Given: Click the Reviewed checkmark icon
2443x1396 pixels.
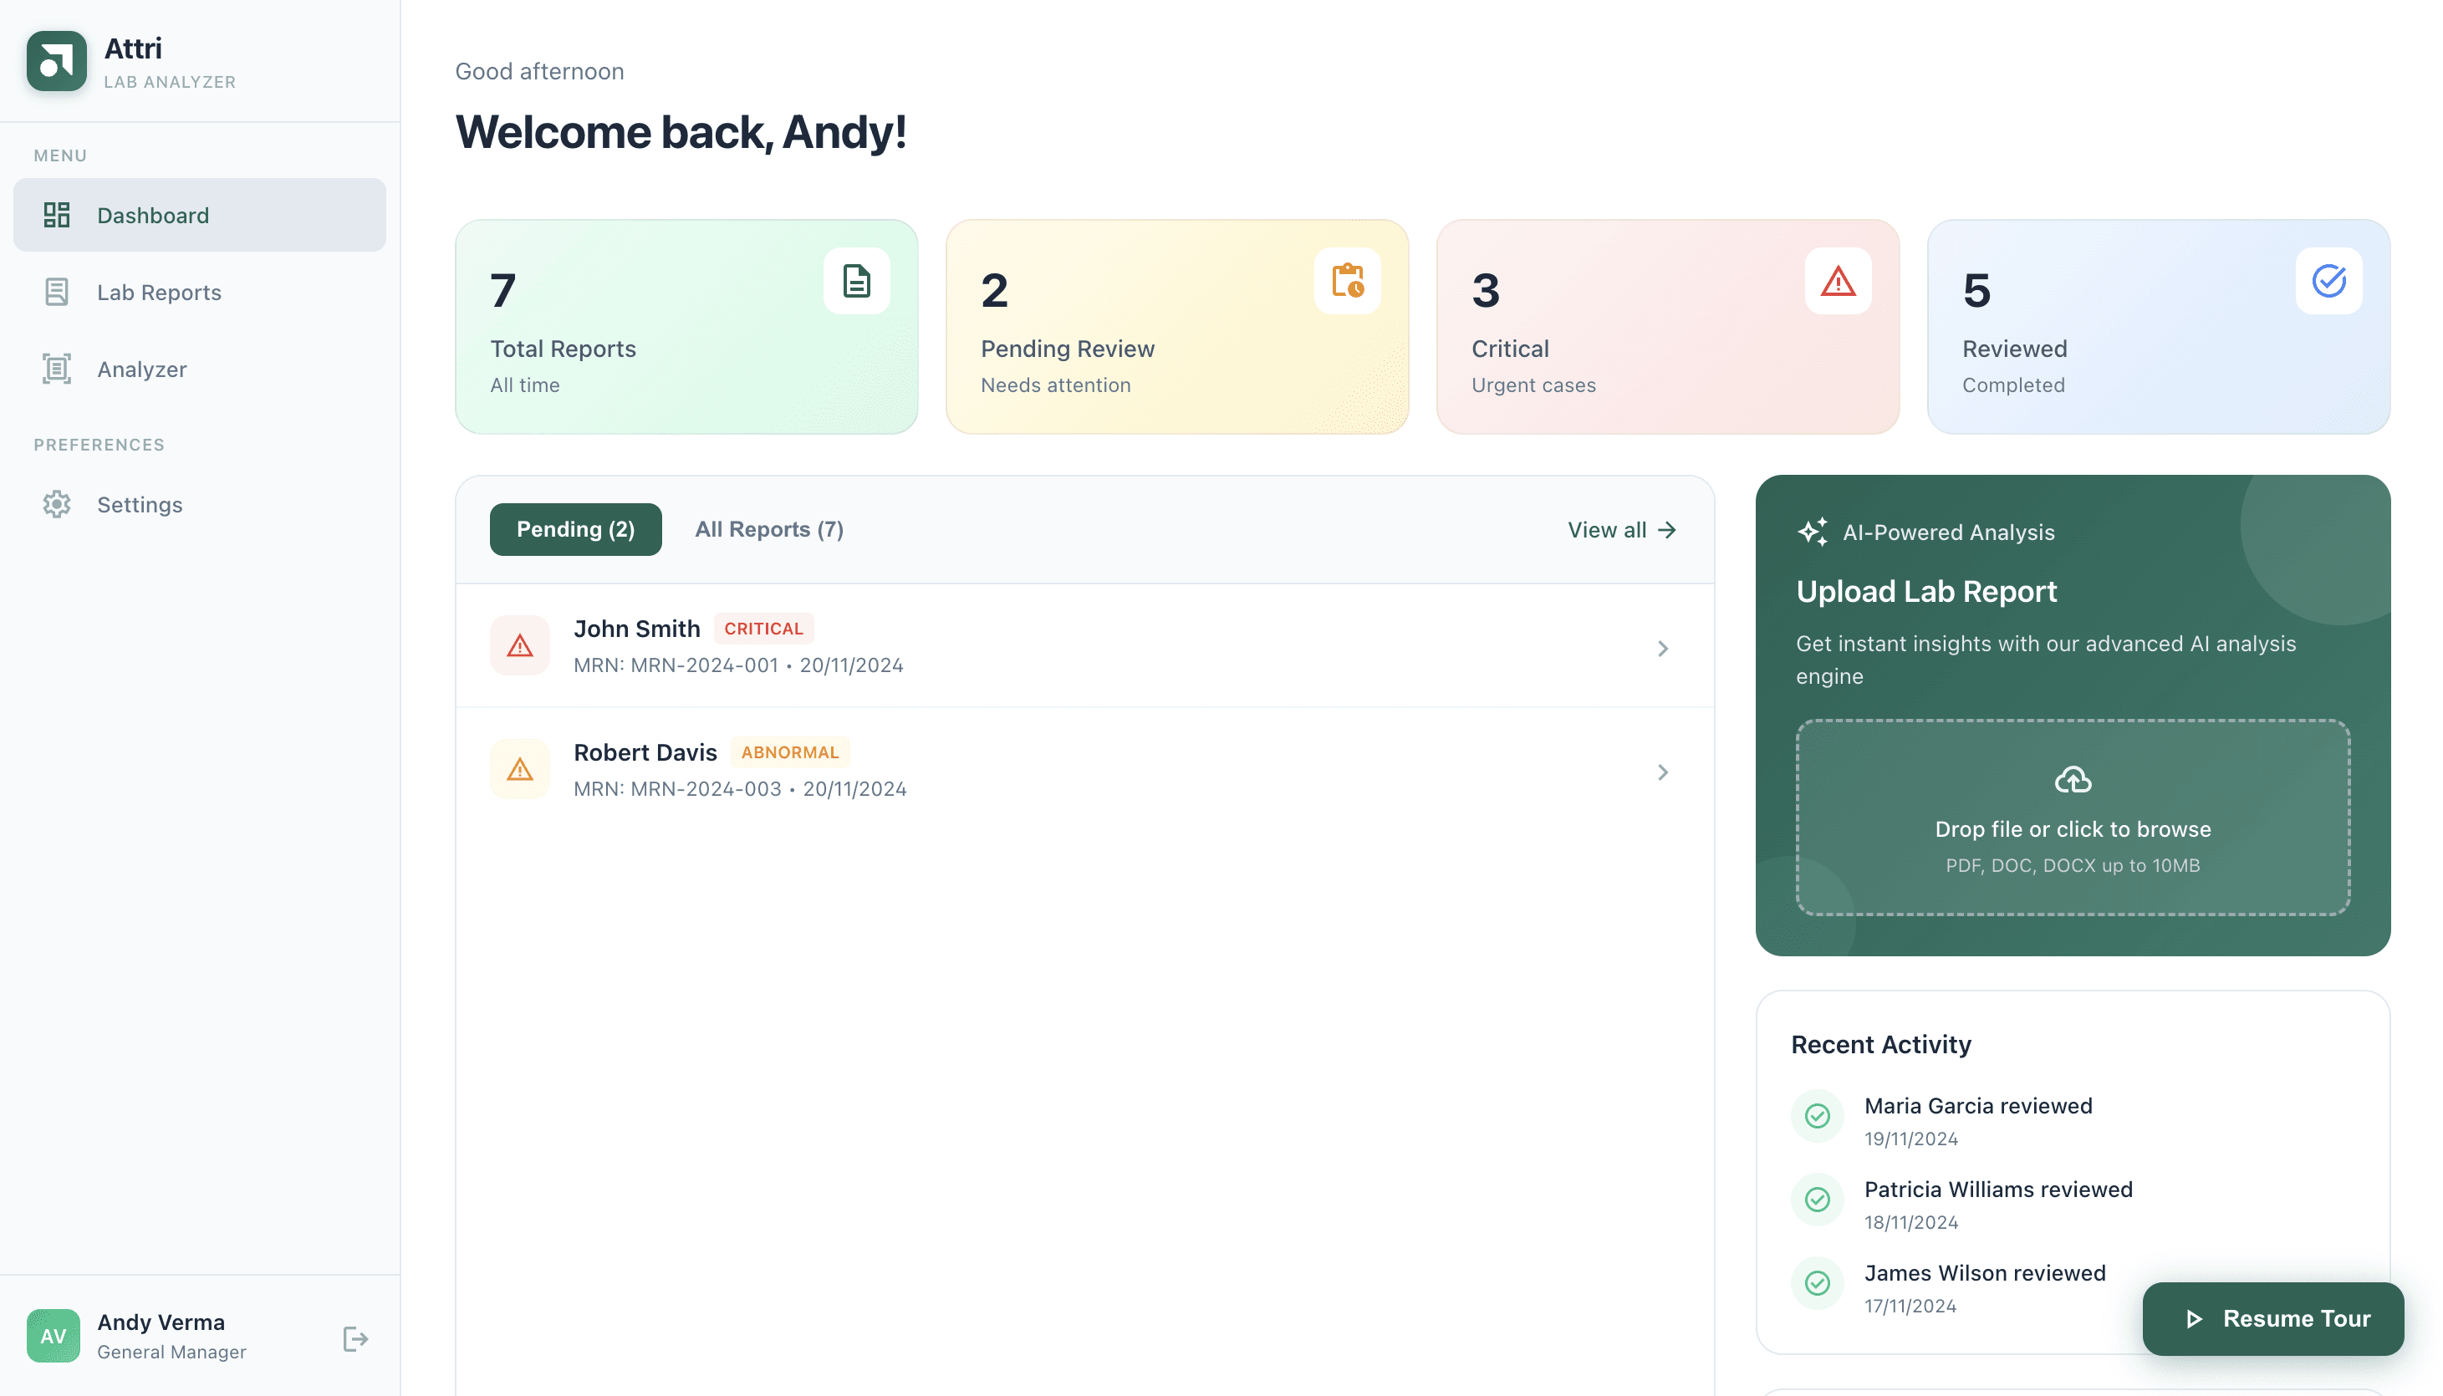Looking at the screenshot, I should click(2328, 281).
